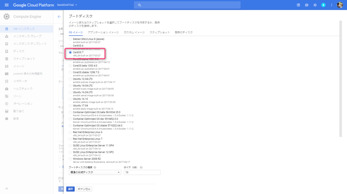Click the Compute Engine chip icon
Image resolution: width=347 pixels, height=194 pixels.
pyautogui.click(x=6, y=17)
